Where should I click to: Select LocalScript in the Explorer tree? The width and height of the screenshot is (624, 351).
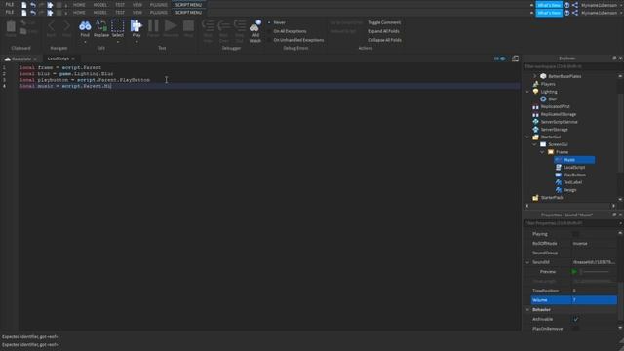[x=574, y=167]
